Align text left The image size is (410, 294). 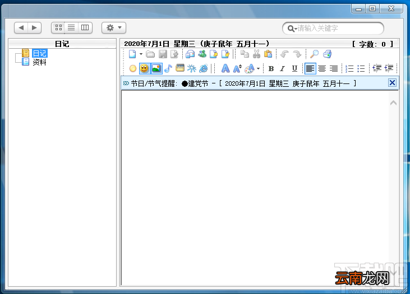(310, 69)
